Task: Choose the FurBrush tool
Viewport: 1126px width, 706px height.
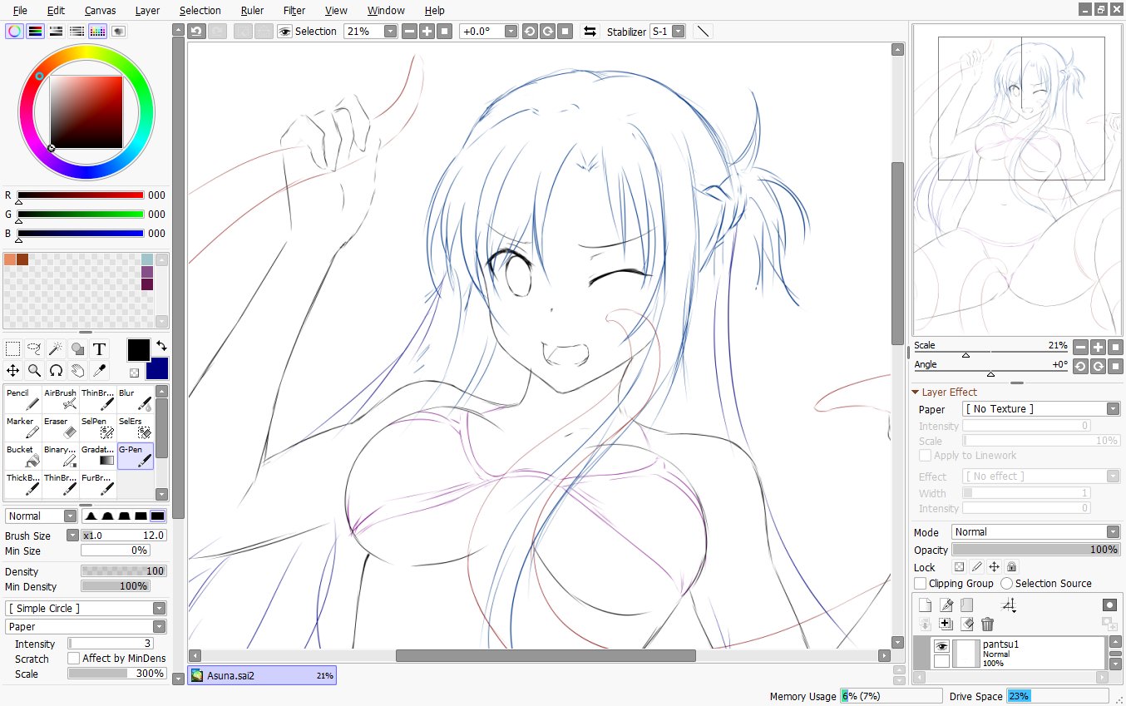Action: 97,484
